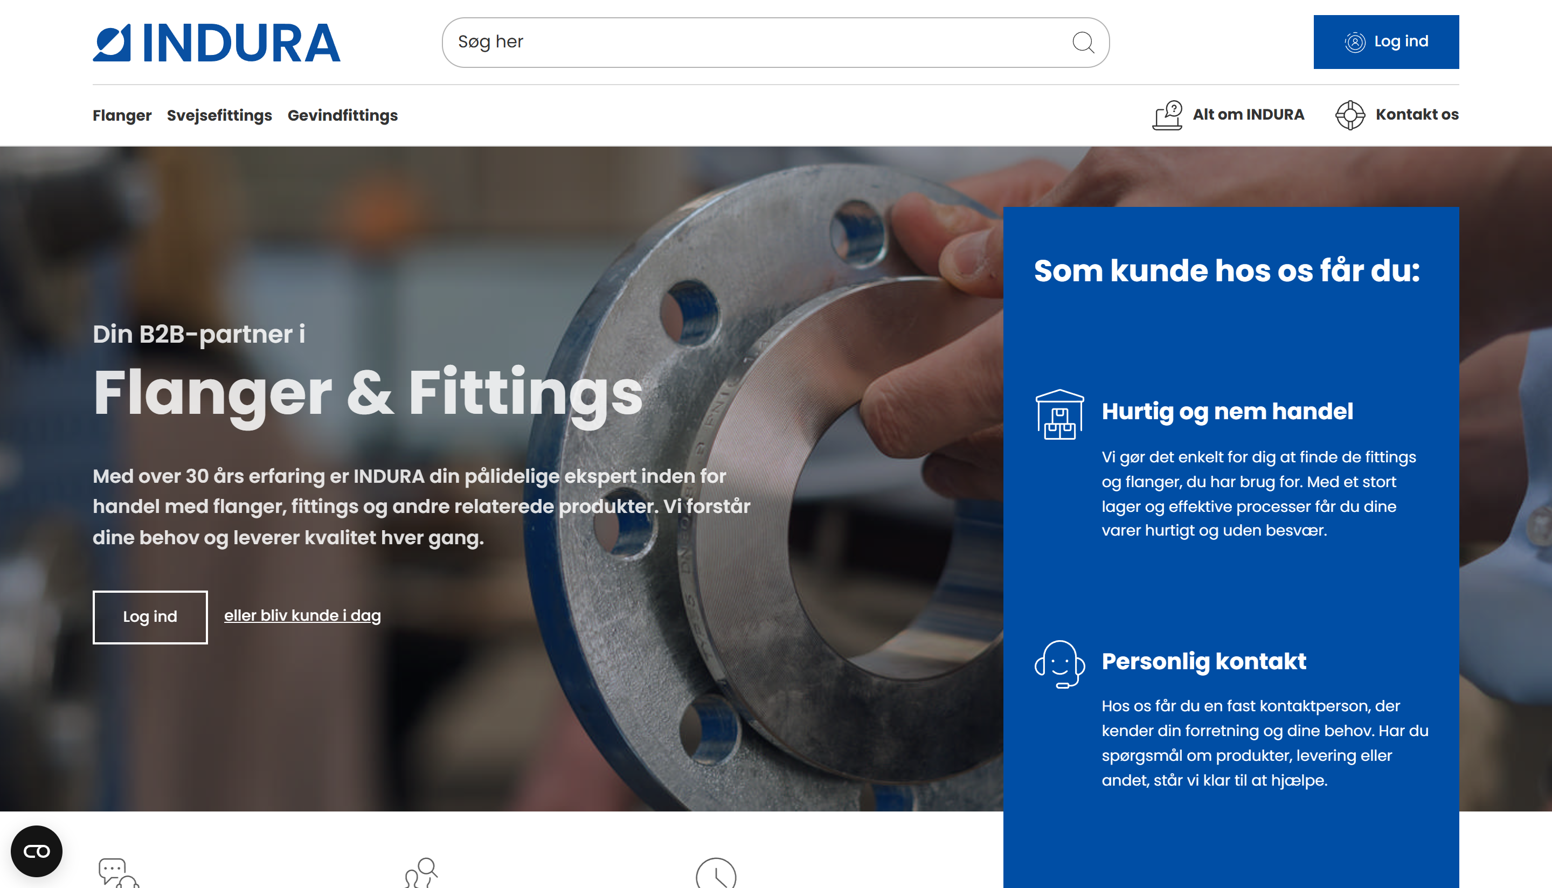Open the Svejsefittings menu

219,115
